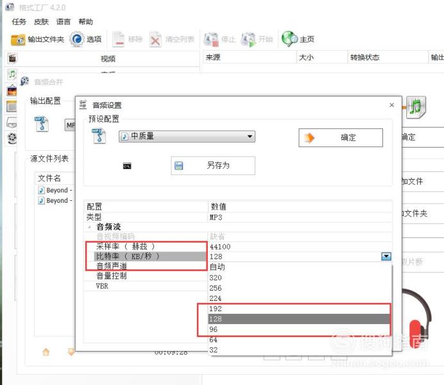Open the 主页 homepage globe icon
The height and width of the screenshot is (385, 444).
point(289,38)
